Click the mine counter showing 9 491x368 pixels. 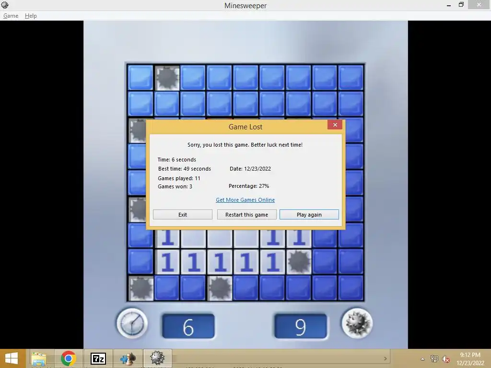[301, 326]
